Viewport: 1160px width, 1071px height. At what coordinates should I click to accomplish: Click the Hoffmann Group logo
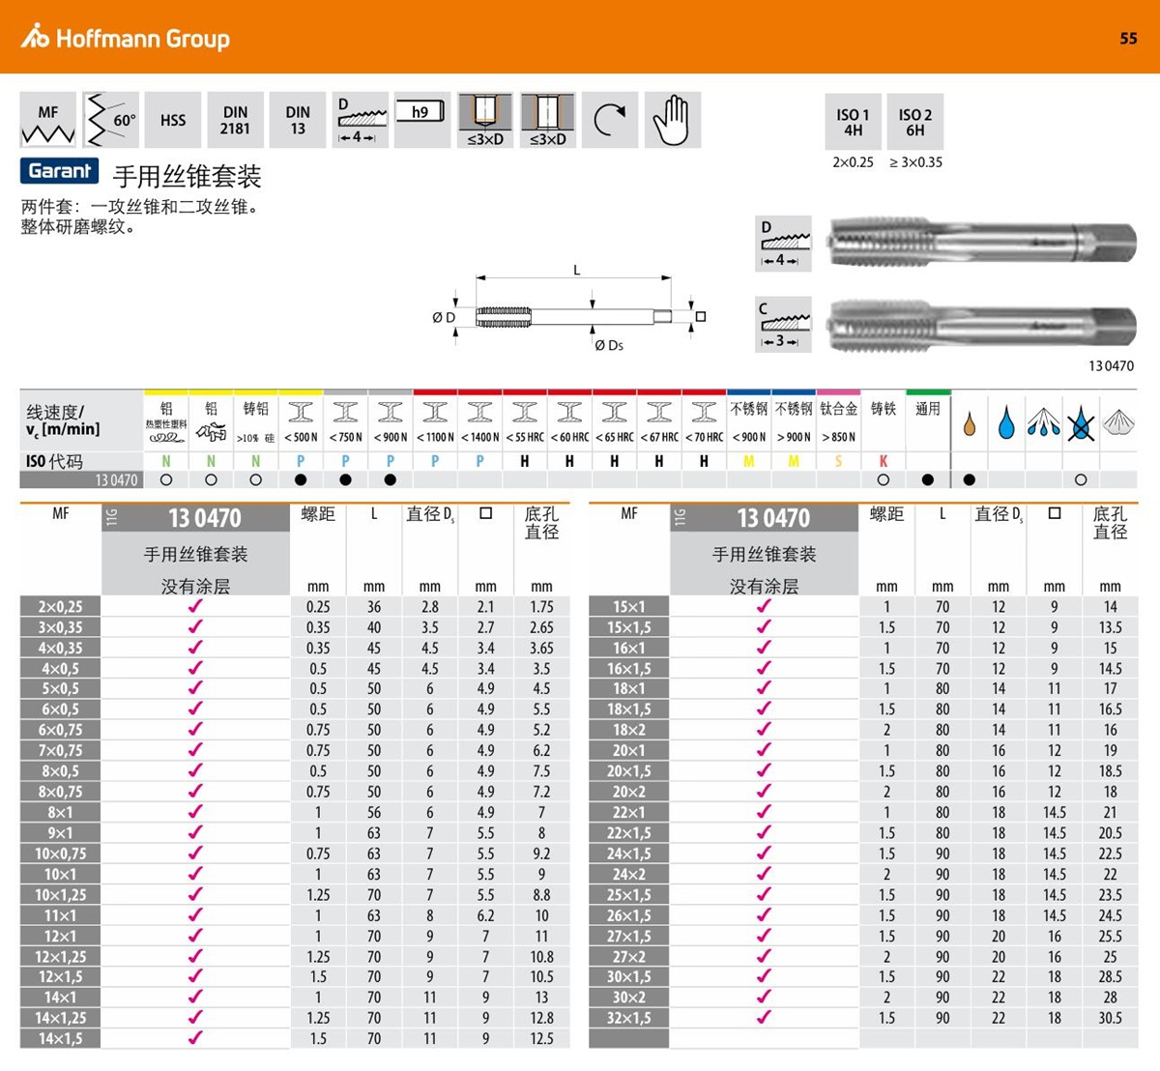click(126, 38)
